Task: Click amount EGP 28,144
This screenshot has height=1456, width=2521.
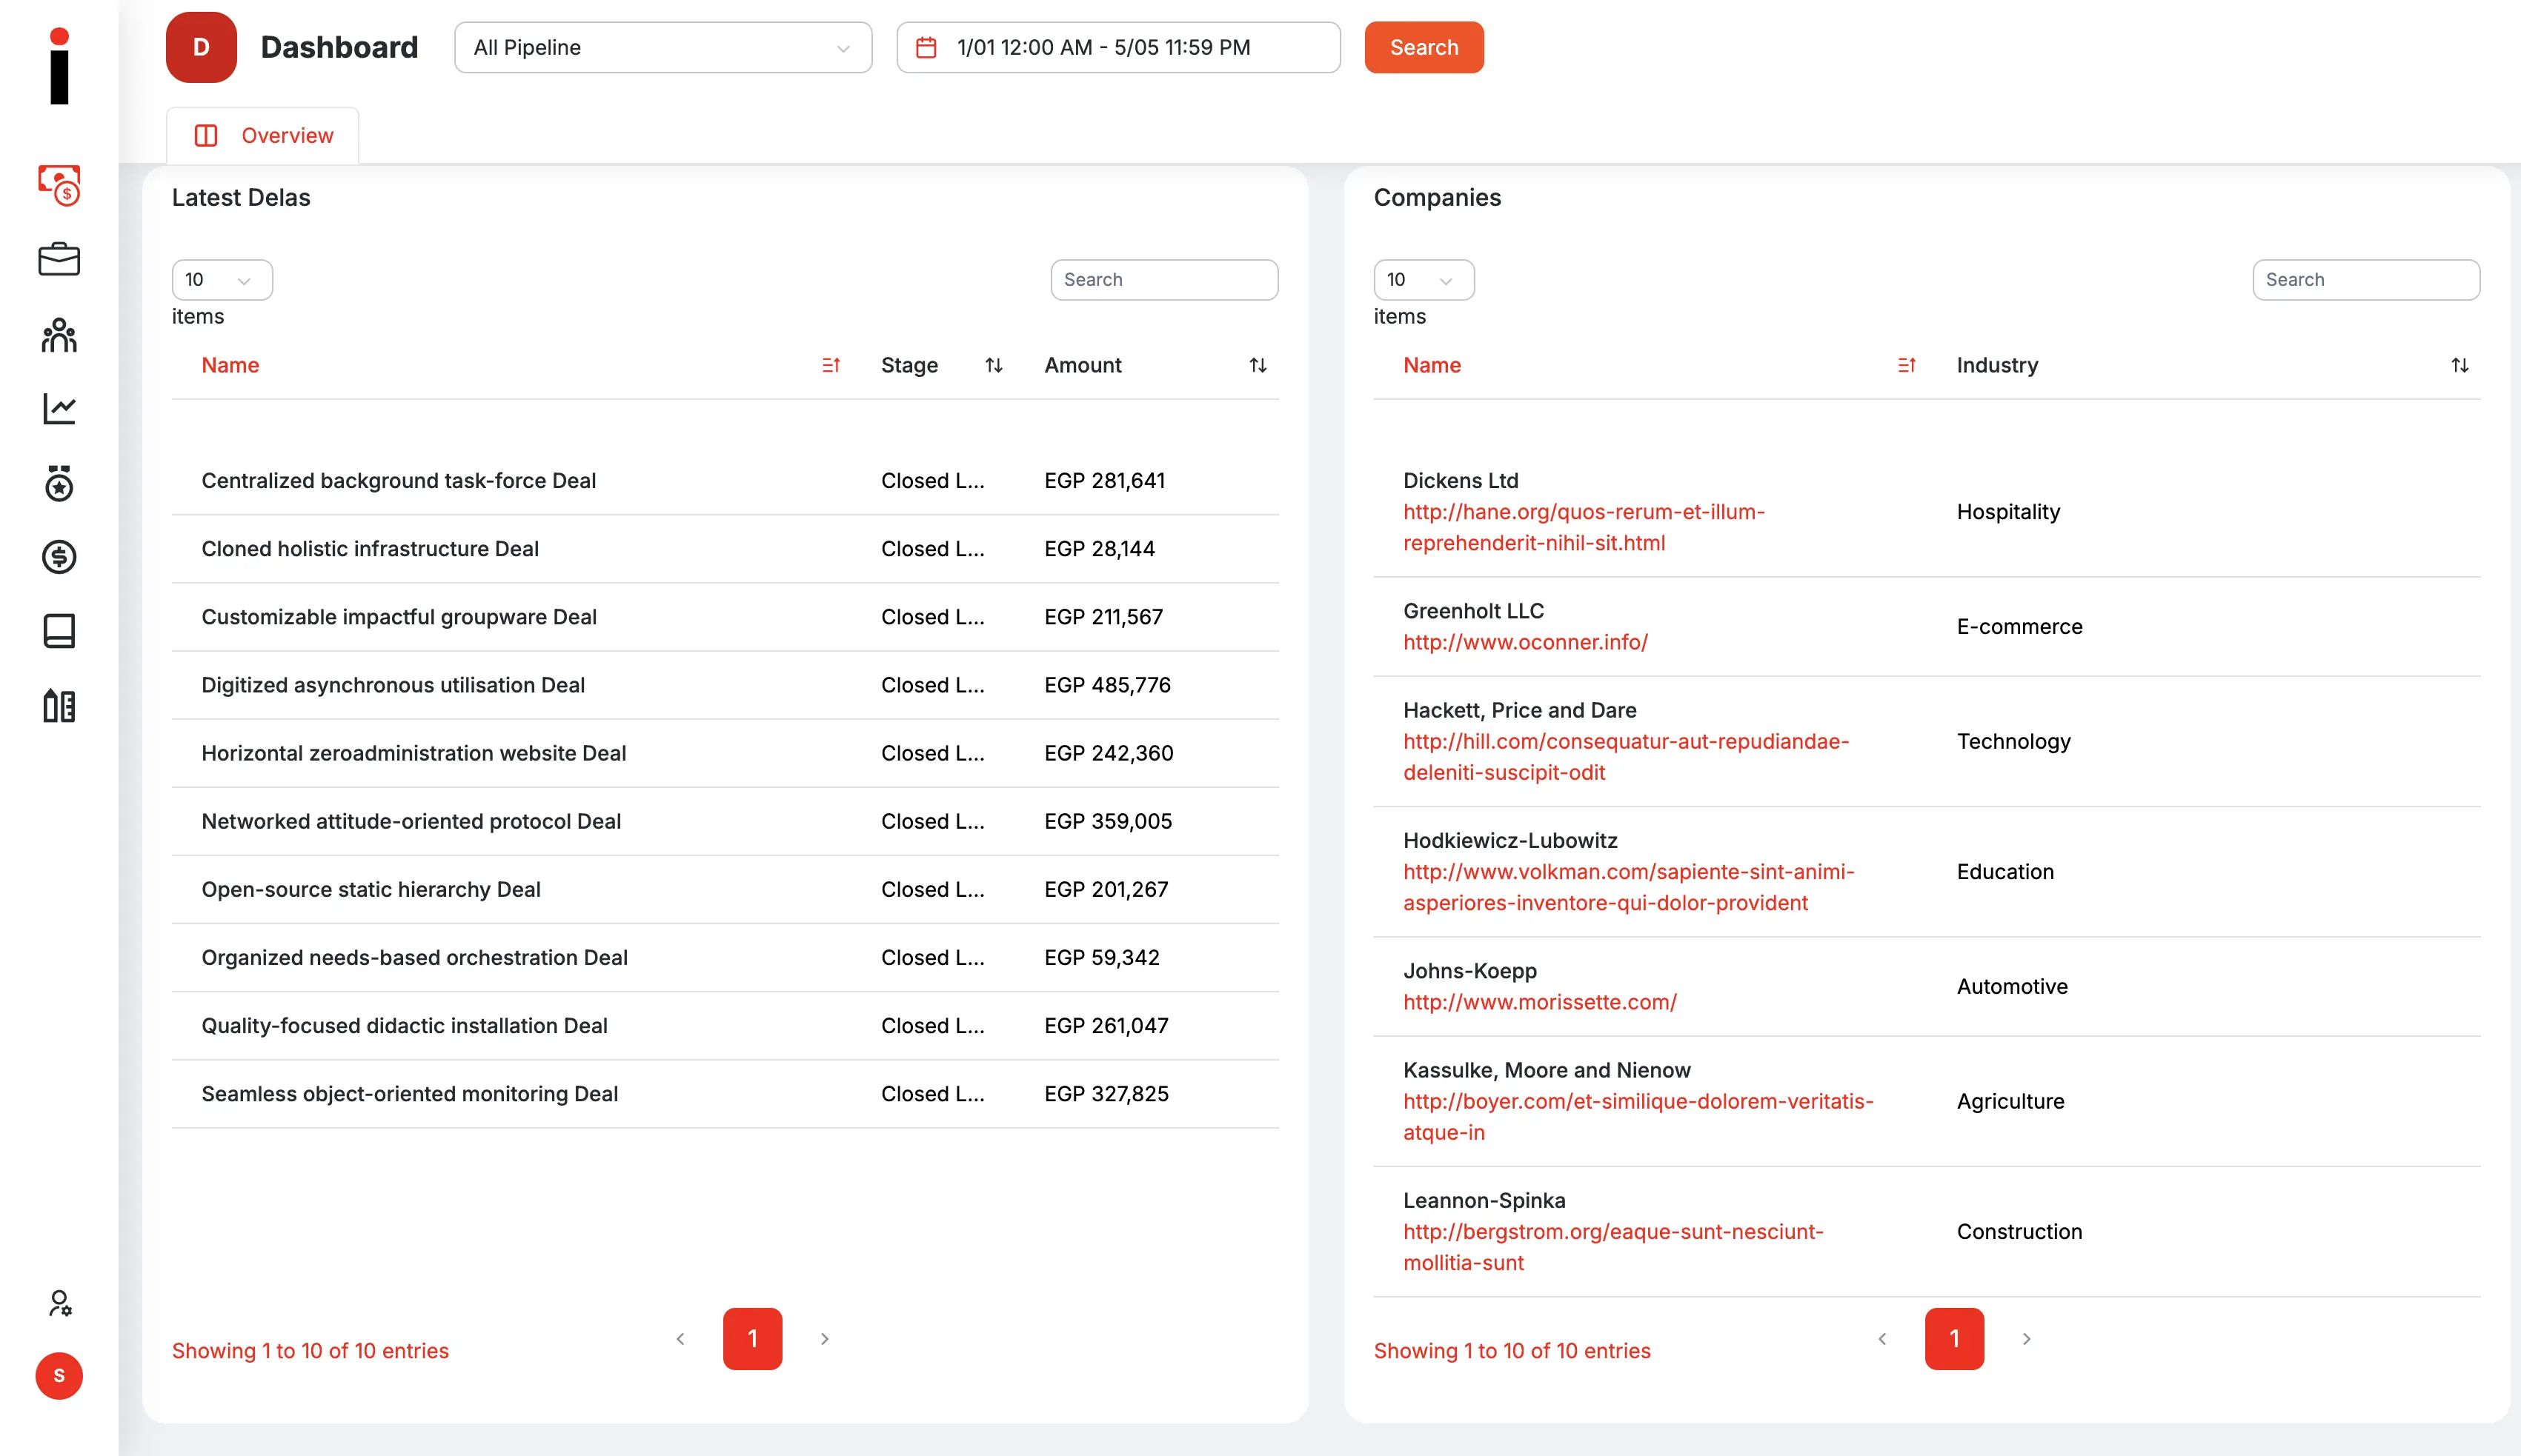Action: point(1100,549)
